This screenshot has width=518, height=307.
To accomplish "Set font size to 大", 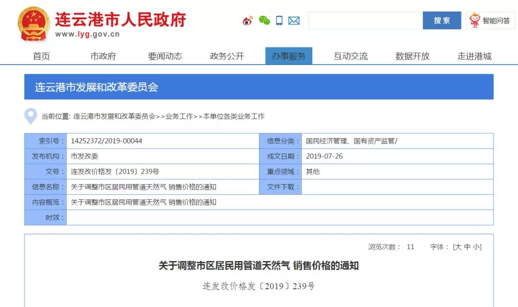I will (458, 247).
